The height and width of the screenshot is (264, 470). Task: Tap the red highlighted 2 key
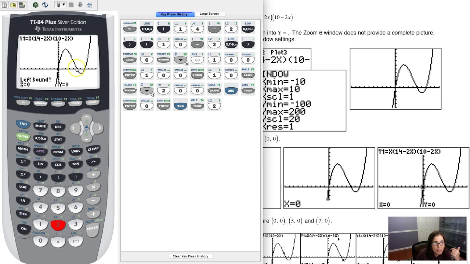pos(58,225)
